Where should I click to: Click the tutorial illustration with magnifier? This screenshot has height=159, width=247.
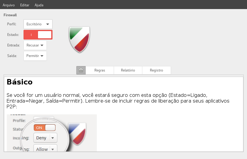click(x=52, y=133)
